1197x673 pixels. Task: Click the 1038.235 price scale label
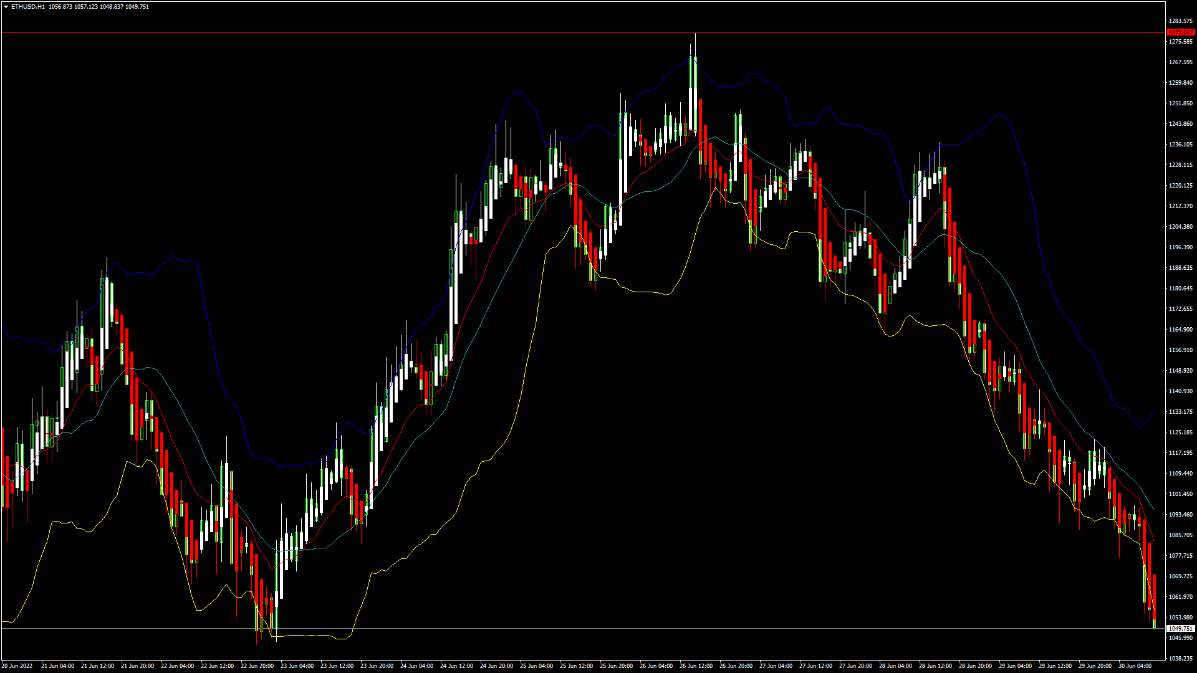[x=1180, y=658]
